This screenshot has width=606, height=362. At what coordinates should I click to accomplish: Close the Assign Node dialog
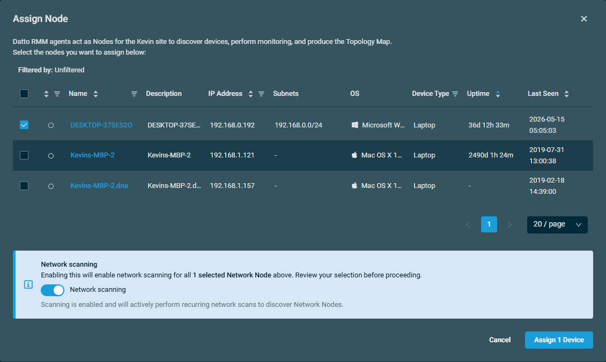(583, 19)
